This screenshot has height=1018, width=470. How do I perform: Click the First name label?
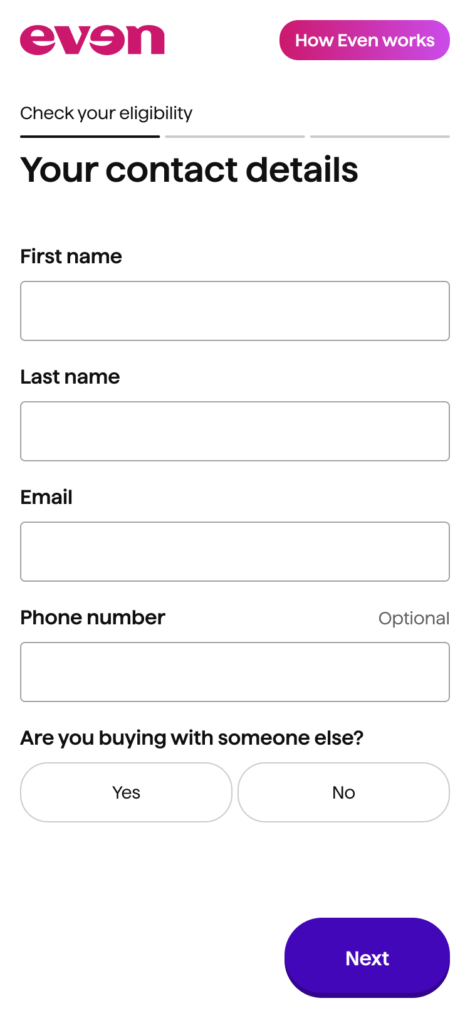click(x=71, y=256)
